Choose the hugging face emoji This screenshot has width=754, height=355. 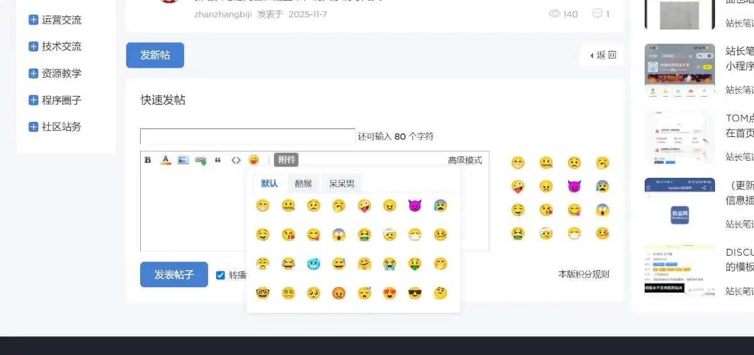click(364, 263)
